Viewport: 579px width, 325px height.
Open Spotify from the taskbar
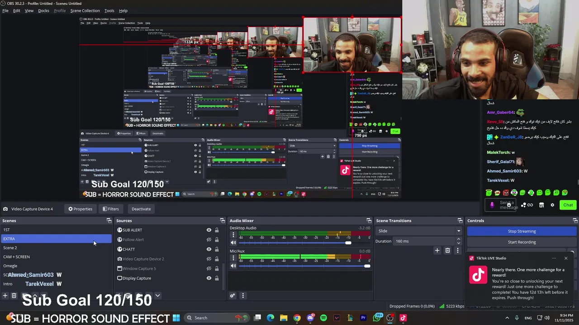[323, 318]
